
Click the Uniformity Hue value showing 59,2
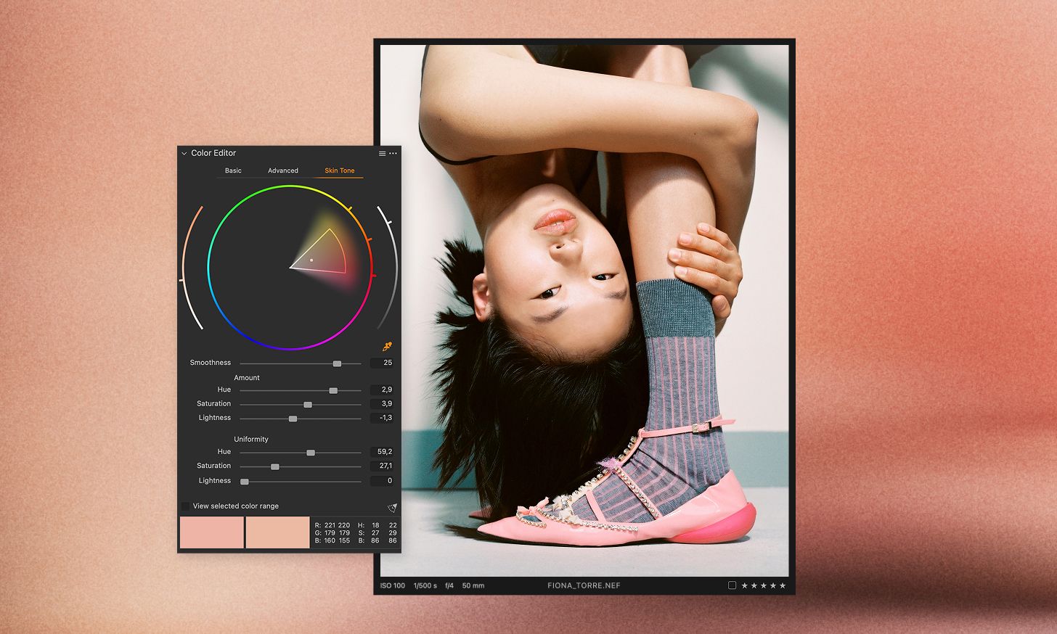tap(383, 451)
